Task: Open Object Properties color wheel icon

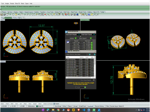Action: coord(68,15)
